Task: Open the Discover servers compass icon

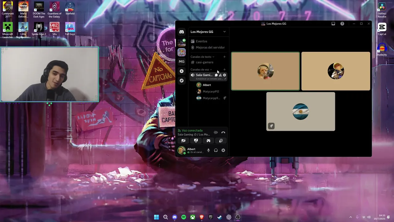Action: (182, 80)
